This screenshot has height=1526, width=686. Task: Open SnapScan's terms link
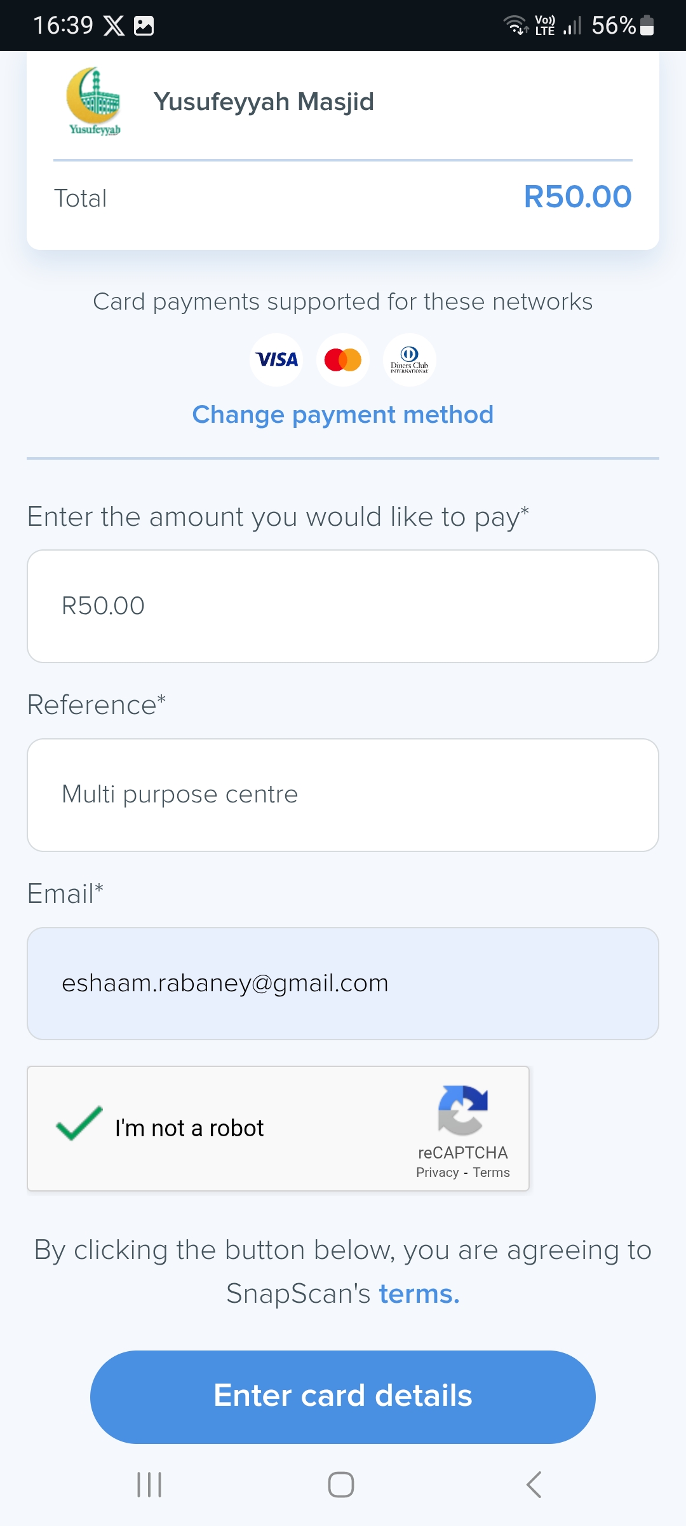pos(419,1294)
